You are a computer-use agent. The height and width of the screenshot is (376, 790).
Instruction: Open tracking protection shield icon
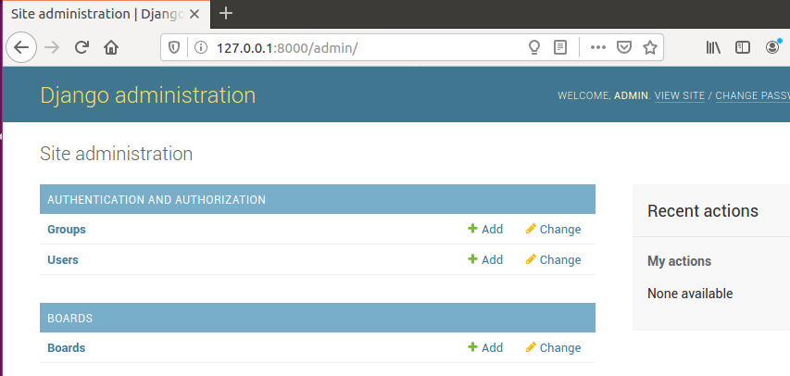tap(174, 48)
